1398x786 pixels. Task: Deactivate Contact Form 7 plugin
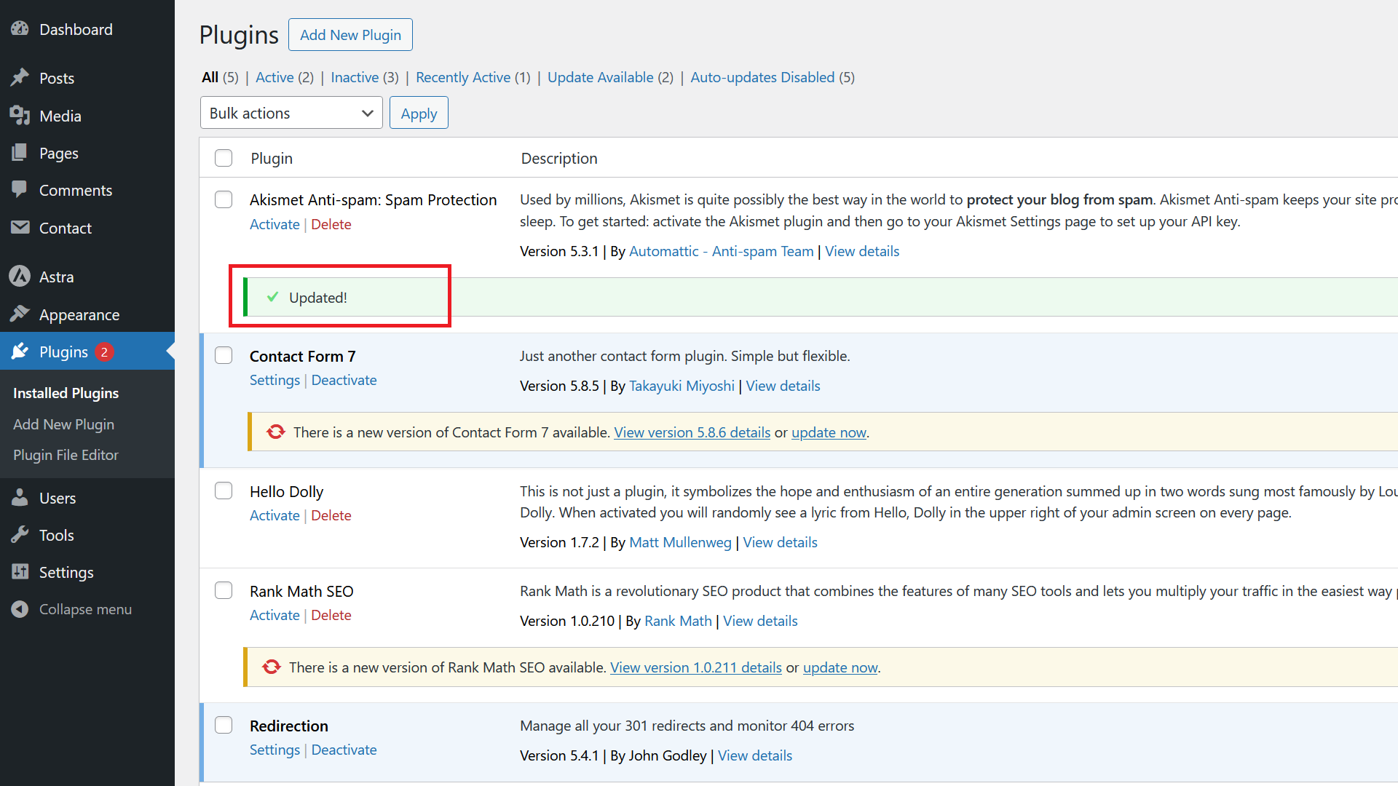(x=344, y=380)
